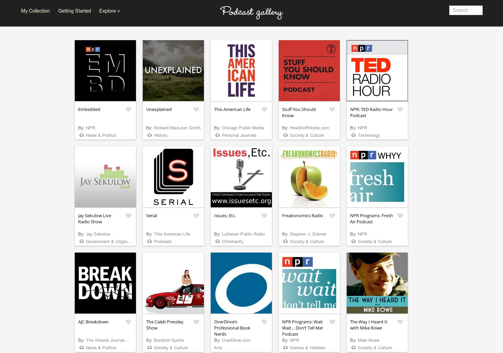This screenshot has height=353, width=503.
Task: Open My Collection menu item
Action: coord(35,11)
